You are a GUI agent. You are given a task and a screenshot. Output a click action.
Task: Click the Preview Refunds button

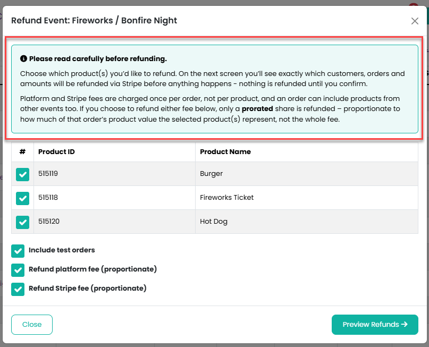(x=375, y=324)
